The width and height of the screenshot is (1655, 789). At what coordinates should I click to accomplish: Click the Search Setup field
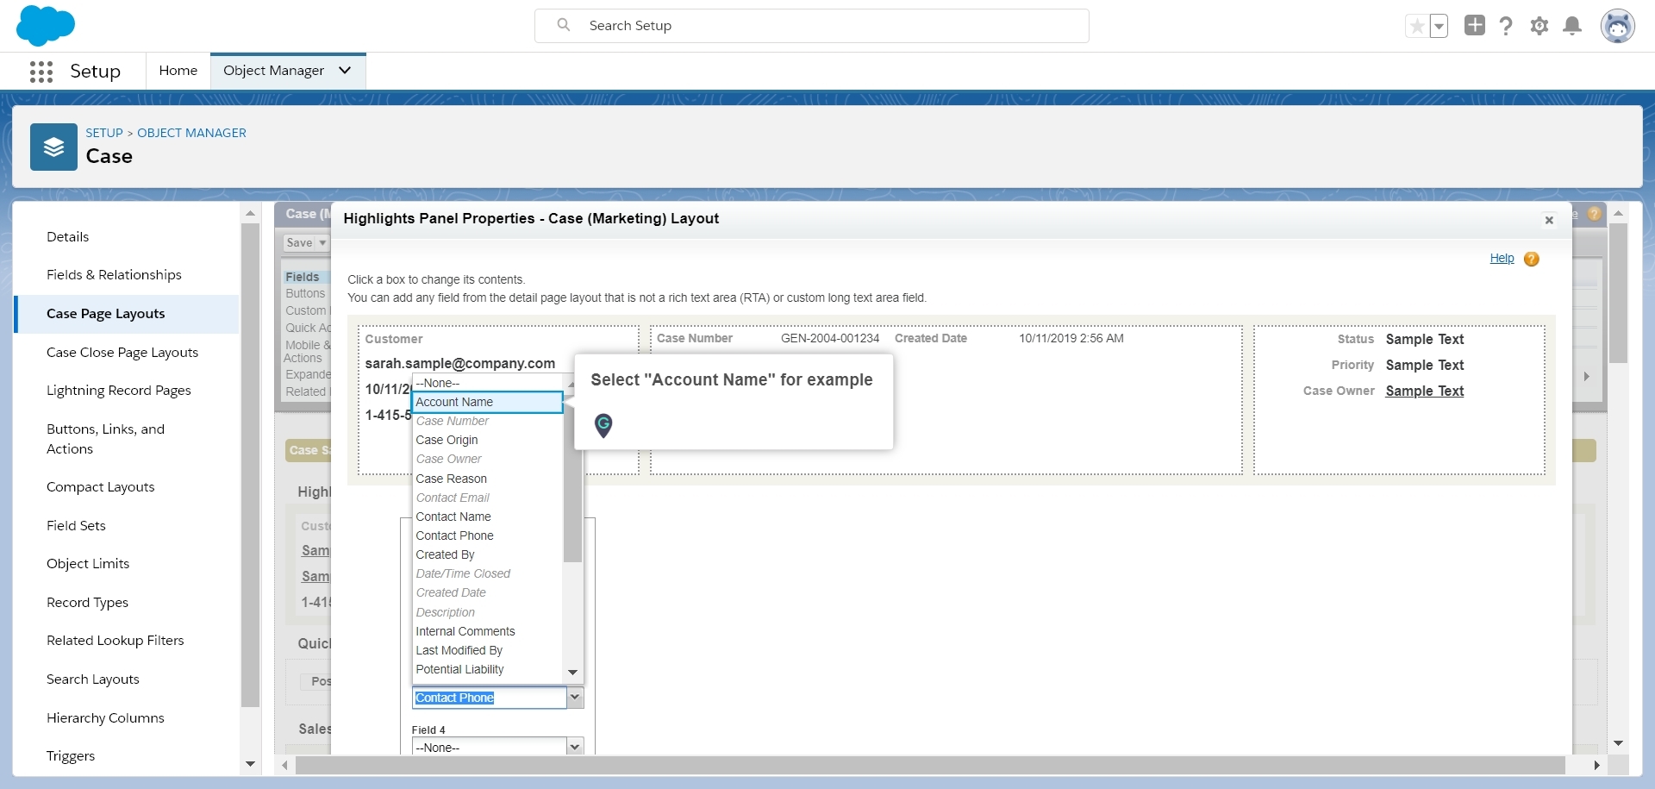(811, 26)
